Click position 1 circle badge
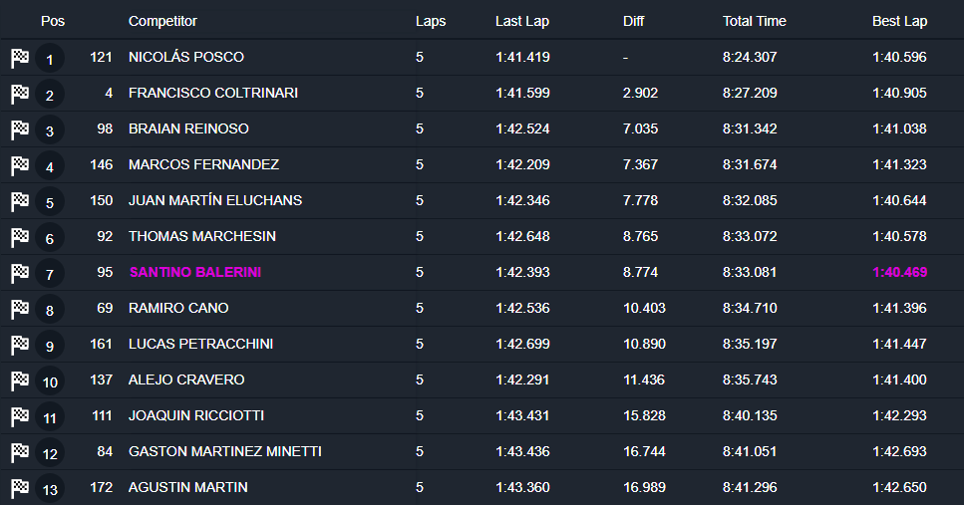964x505 pixels. point(50,59)
